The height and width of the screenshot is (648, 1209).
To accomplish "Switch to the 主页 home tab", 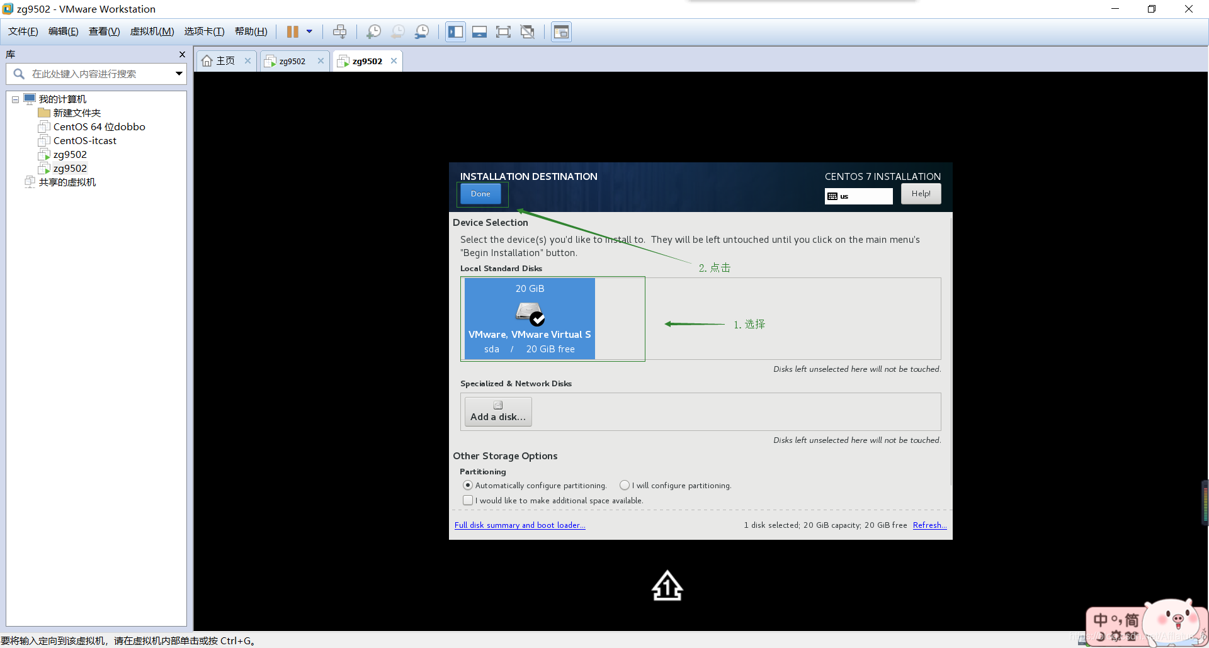I will (x=225, y=61).
